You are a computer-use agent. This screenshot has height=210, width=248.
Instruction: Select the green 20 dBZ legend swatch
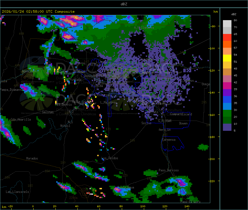tap(227, 113)
